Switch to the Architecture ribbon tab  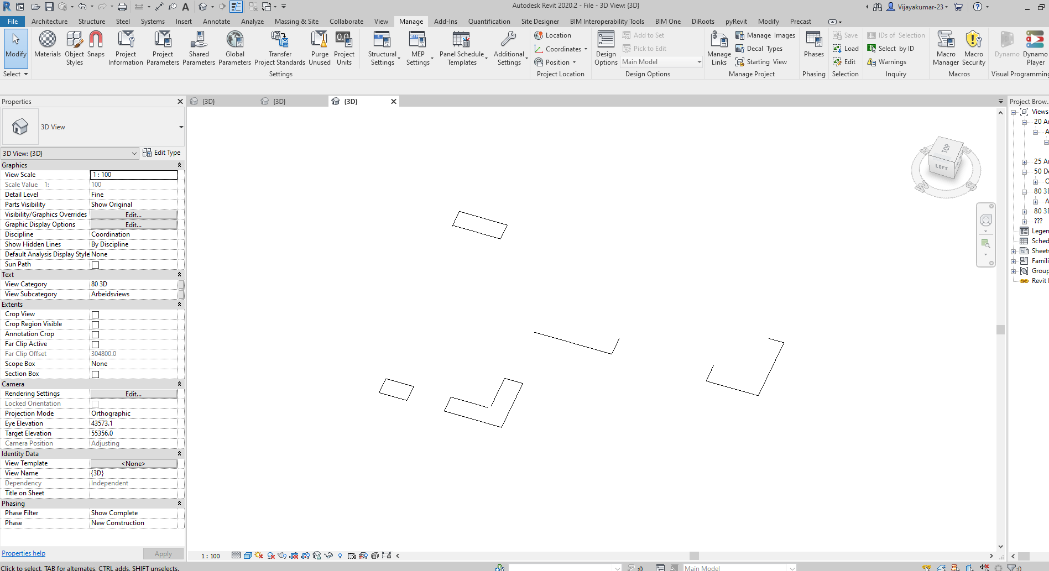tap(49, 22)
